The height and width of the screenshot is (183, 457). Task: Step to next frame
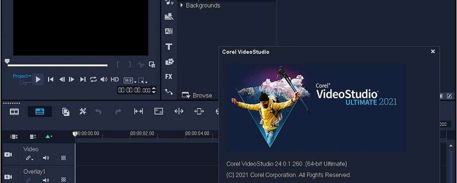tap(72, 79)
